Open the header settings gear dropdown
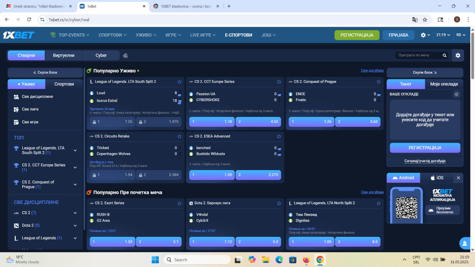 tap(425, 35)
